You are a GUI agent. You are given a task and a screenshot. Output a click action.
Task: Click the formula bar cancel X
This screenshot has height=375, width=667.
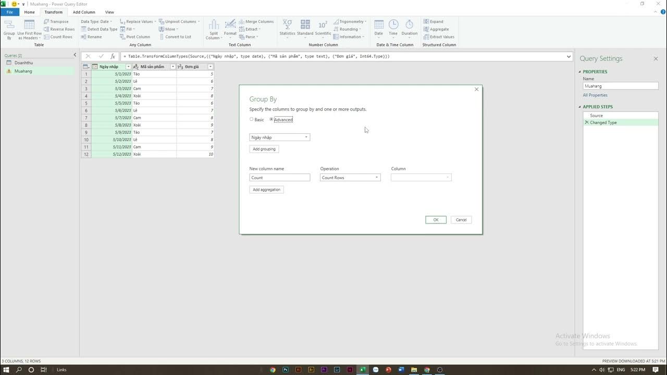(88, 56)
